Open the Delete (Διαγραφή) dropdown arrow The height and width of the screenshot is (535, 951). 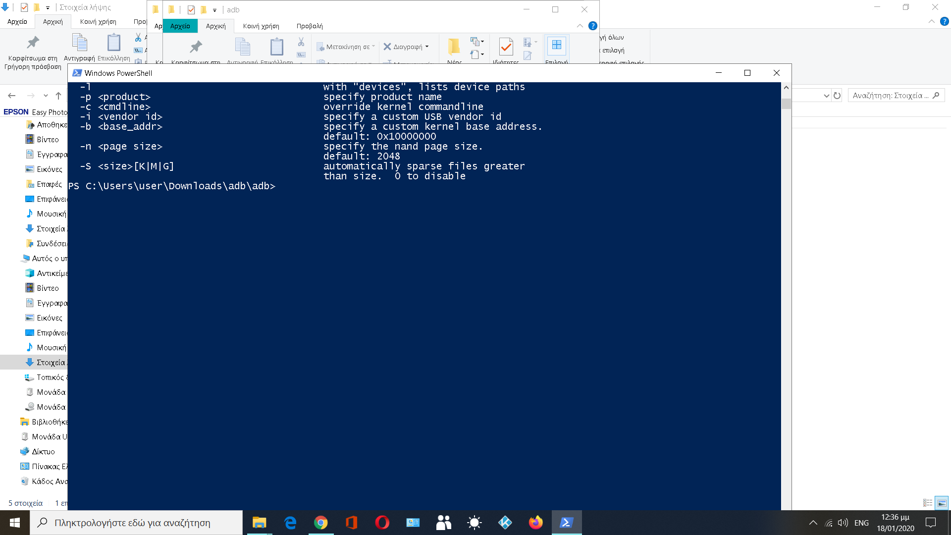click(427, 47)
